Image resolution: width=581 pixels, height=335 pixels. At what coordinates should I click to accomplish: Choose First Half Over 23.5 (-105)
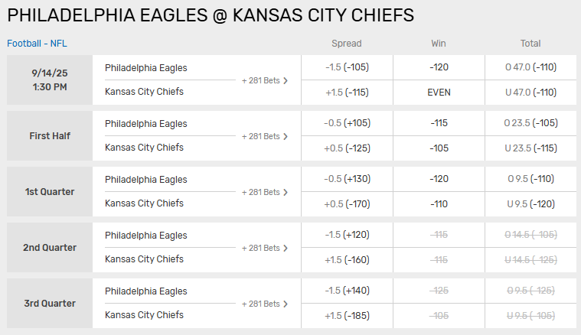(x=530, y=123)
